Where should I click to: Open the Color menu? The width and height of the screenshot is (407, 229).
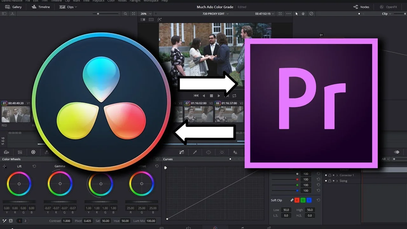tap(111, 1)
